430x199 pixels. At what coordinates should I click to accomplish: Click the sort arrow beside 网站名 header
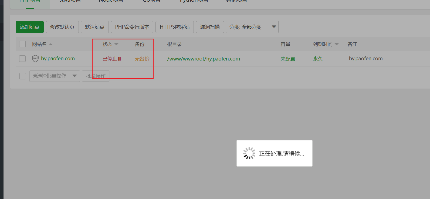[51, 44]
